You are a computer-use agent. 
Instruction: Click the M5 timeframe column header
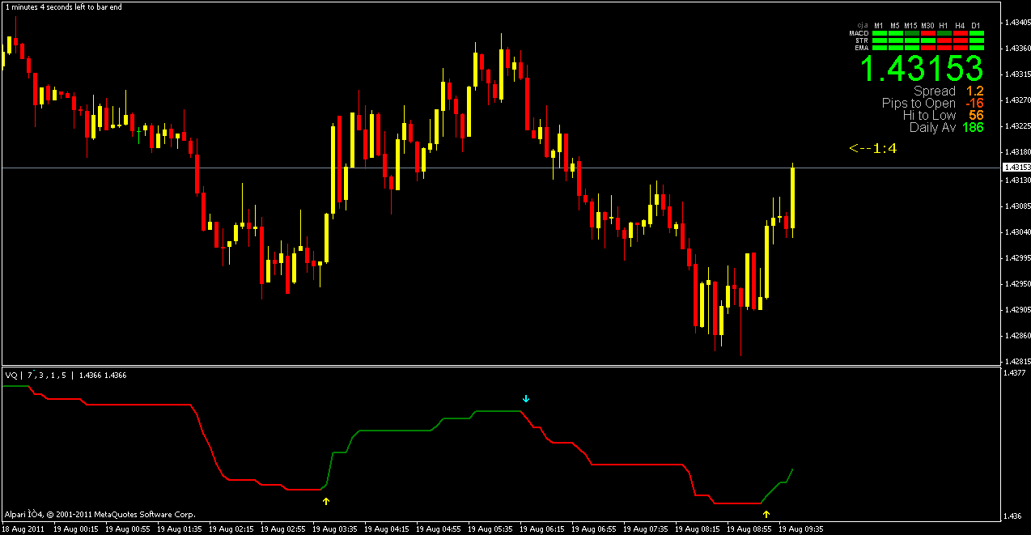point(895,26)
